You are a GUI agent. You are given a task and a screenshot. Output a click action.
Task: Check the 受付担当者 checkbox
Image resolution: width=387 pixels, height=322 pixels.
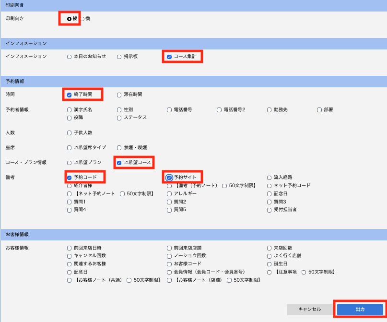click(x=269, y=210)
